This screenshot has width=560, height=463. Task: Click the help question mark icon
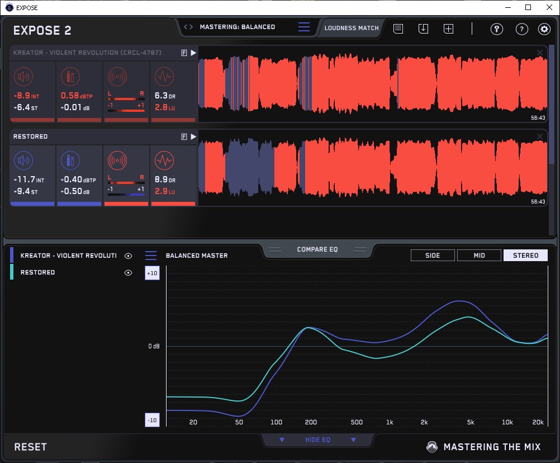(x=521, y=29)
